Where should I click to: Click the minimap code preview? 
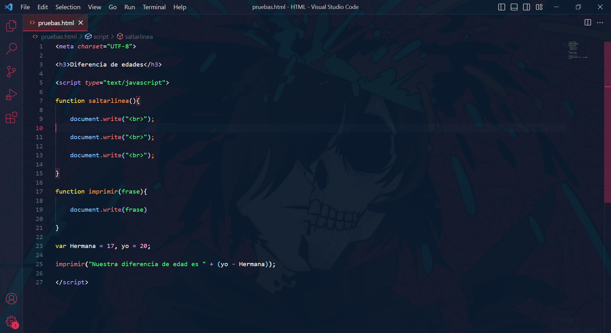[x=578, y=50]
